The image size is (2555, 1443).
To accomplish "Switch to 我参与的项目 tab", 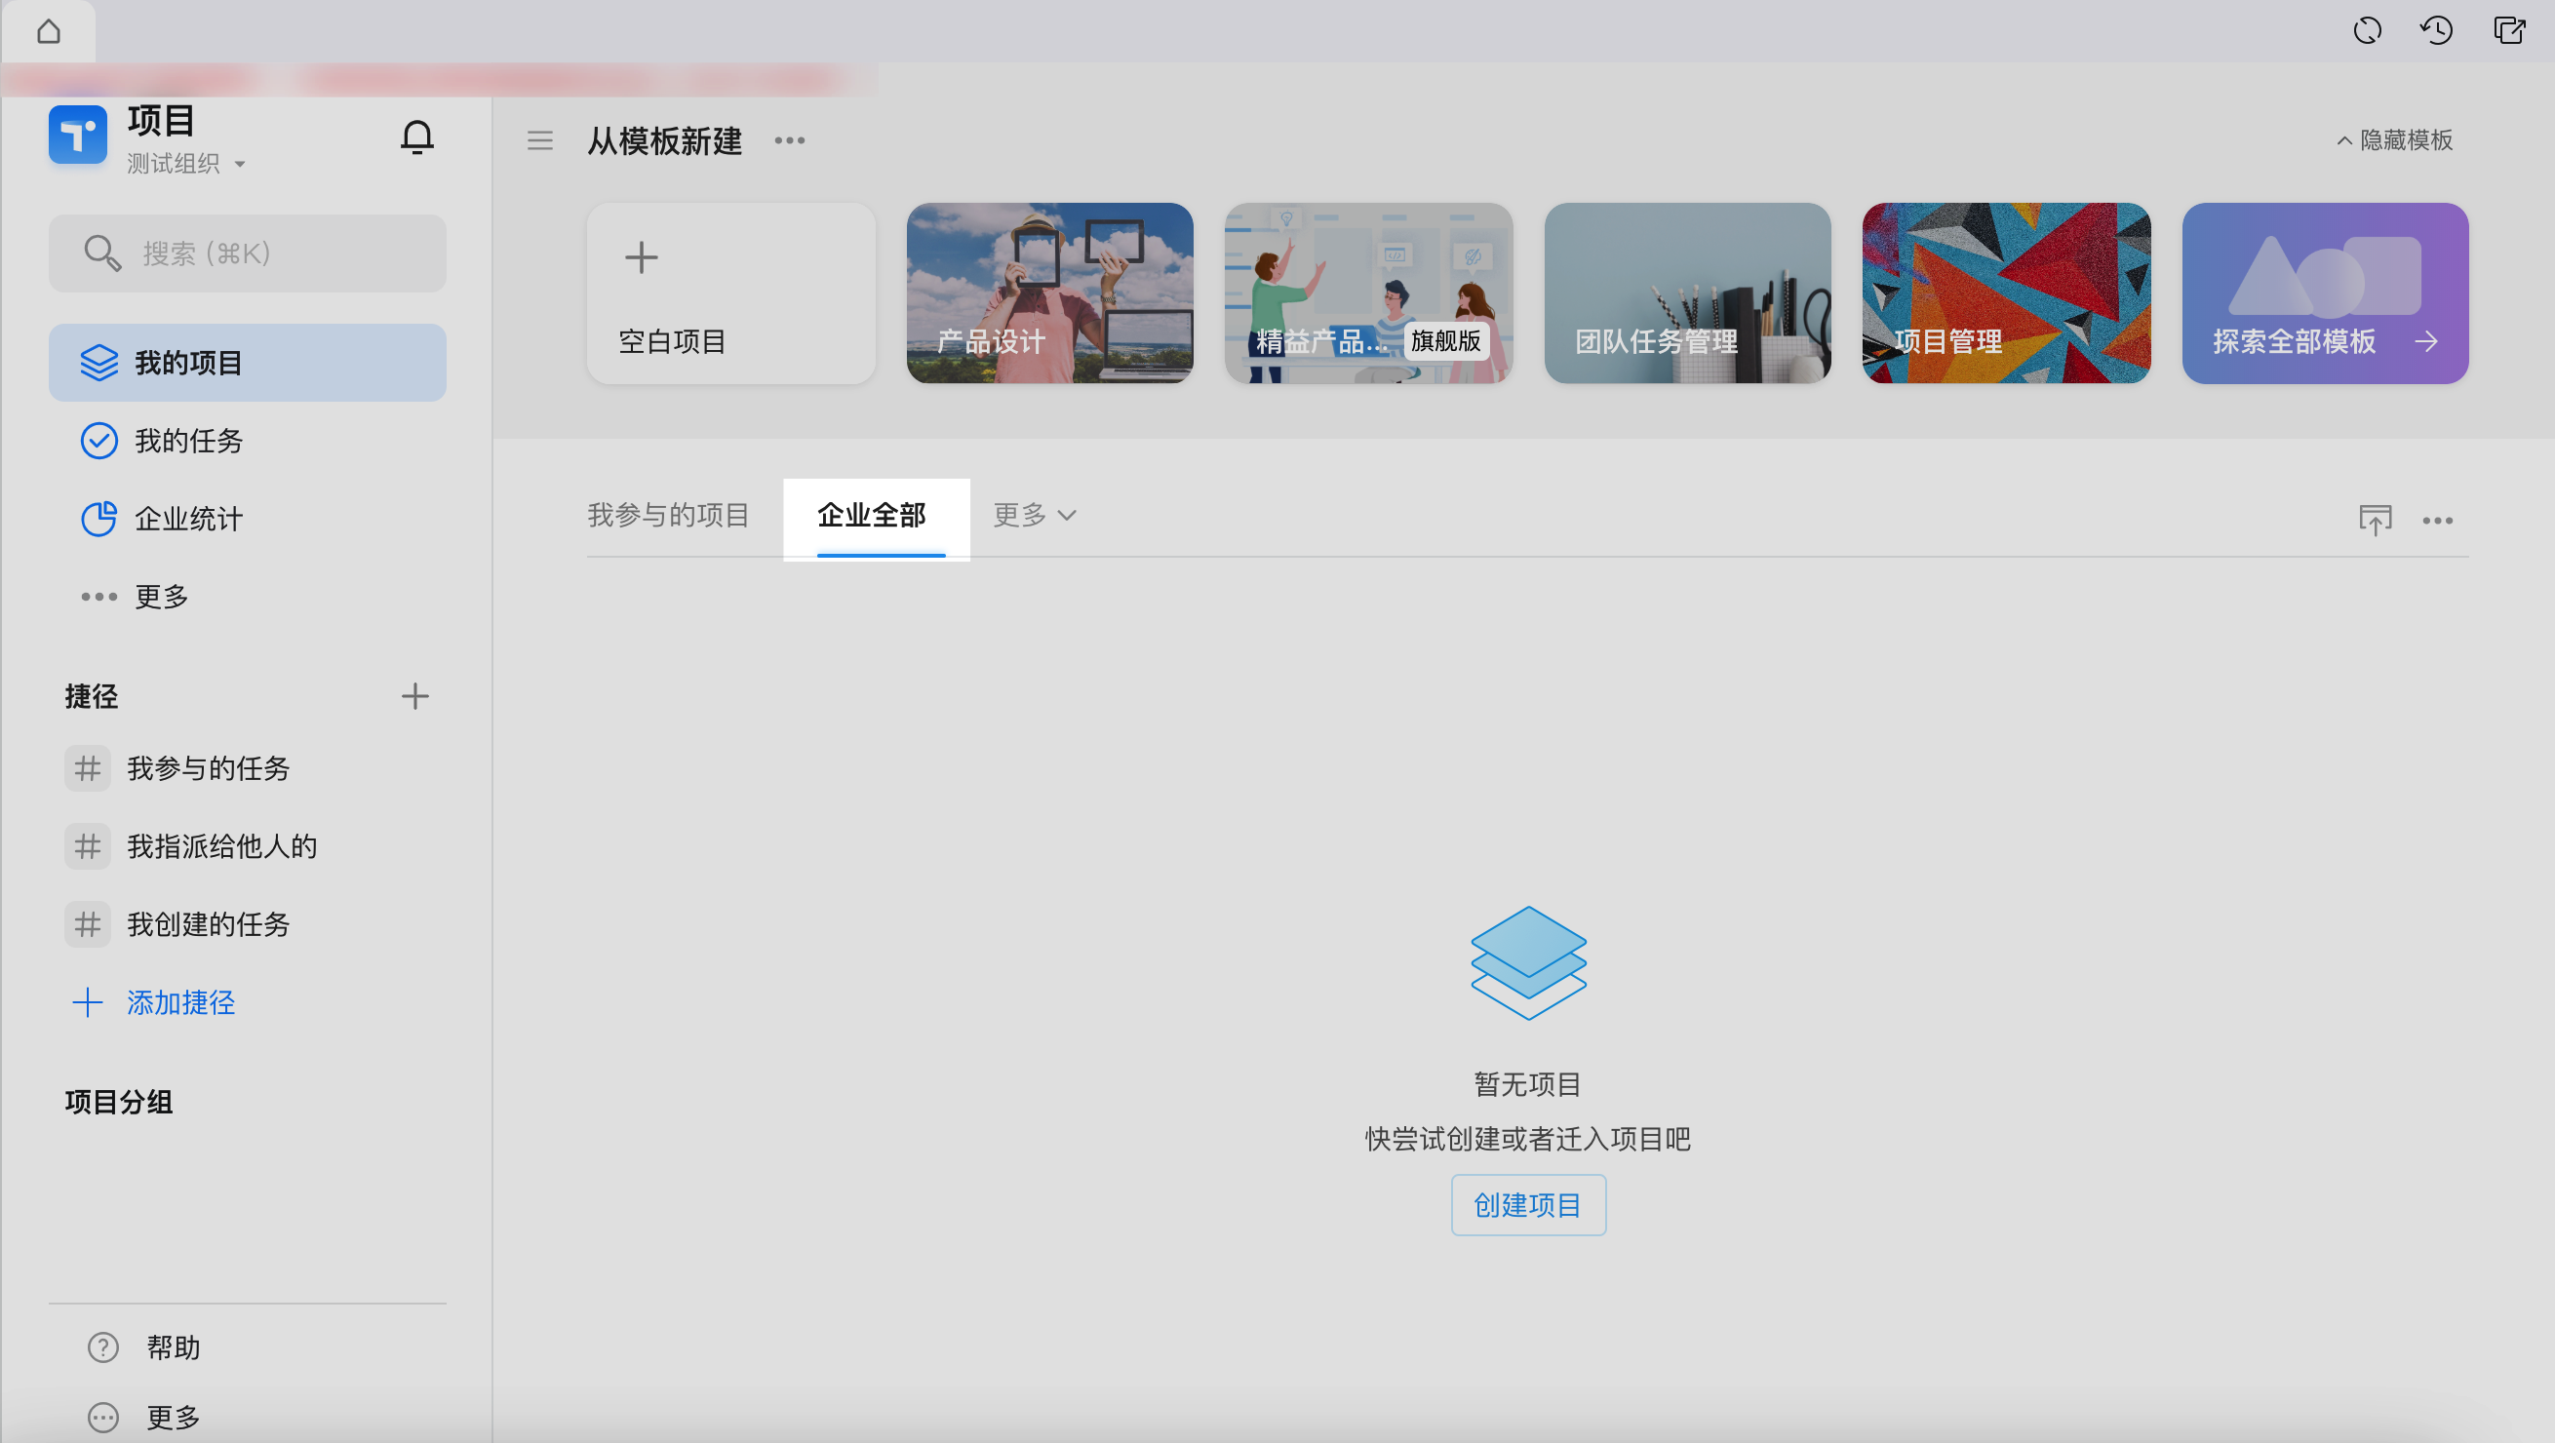I will click(x=669, y=515).
